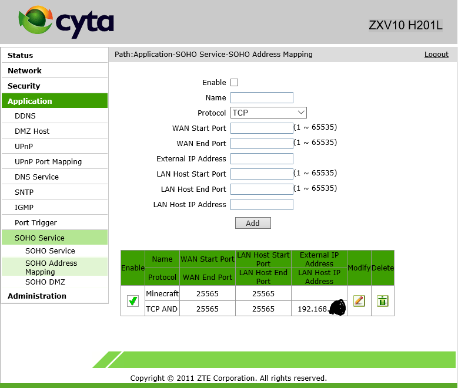Viewport: 458px width, 389px height.
Task: Open the Network menu
Action: coord(55,70)
